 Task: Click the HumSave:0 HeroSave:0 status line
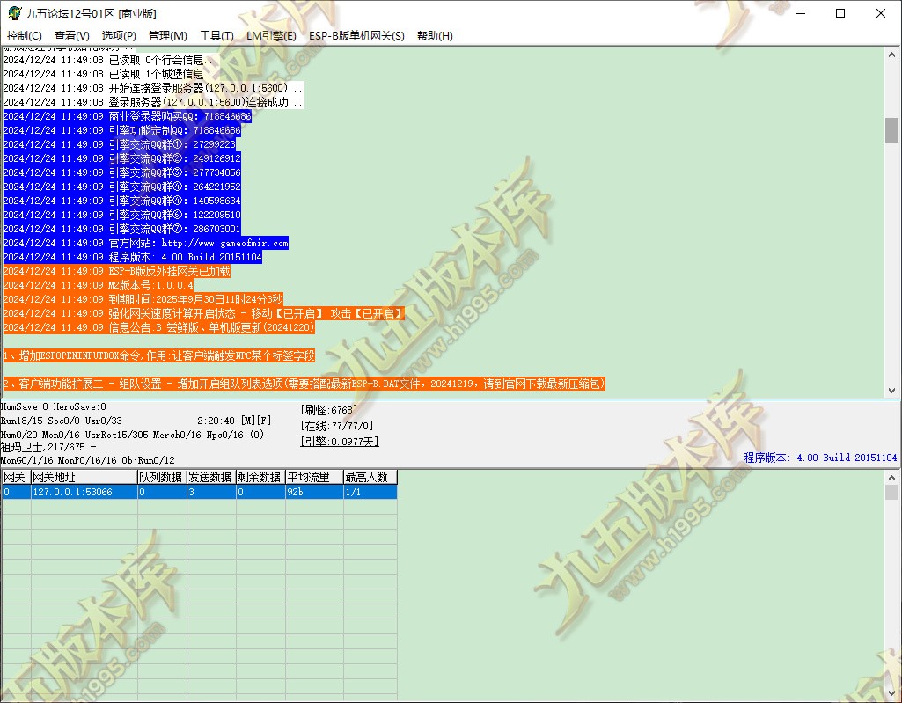tap(54, 406)
